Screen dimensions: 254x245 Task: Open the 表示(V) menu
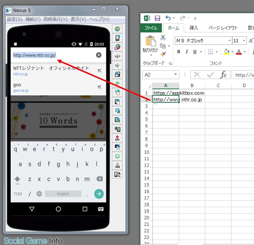[x=78, y=19]
